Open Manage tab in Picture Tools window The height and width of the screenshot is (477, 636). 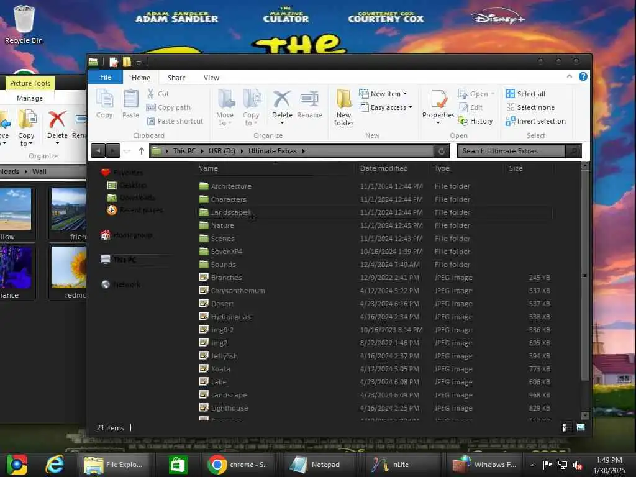pyautogui.click(x=30, y=98)
